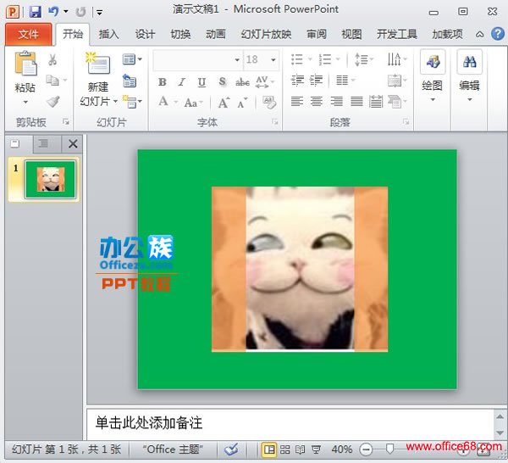Click the zoom out minus button
The height and width of the screenshot is (463, 508).
click(x=366, y=449)
